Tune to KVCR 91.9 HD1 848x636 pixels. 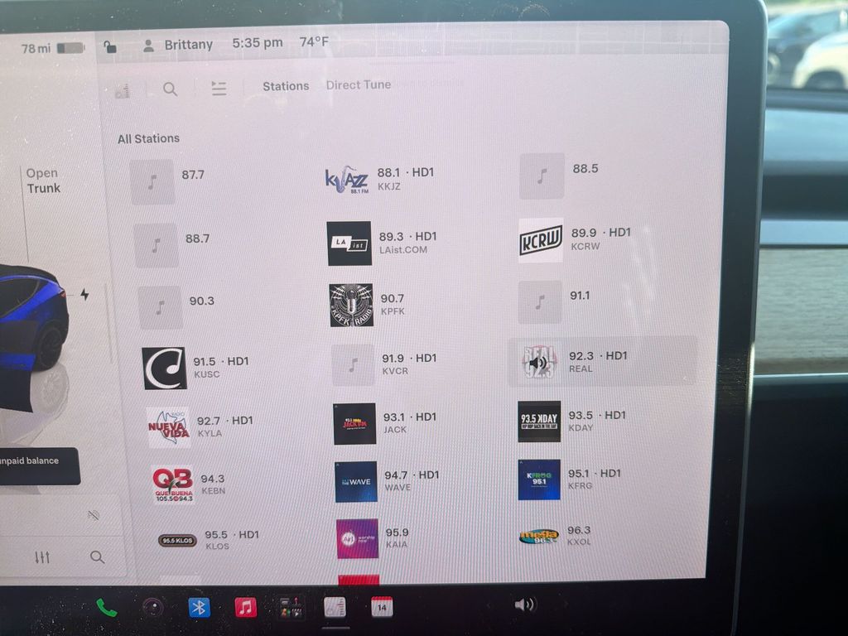384,364
